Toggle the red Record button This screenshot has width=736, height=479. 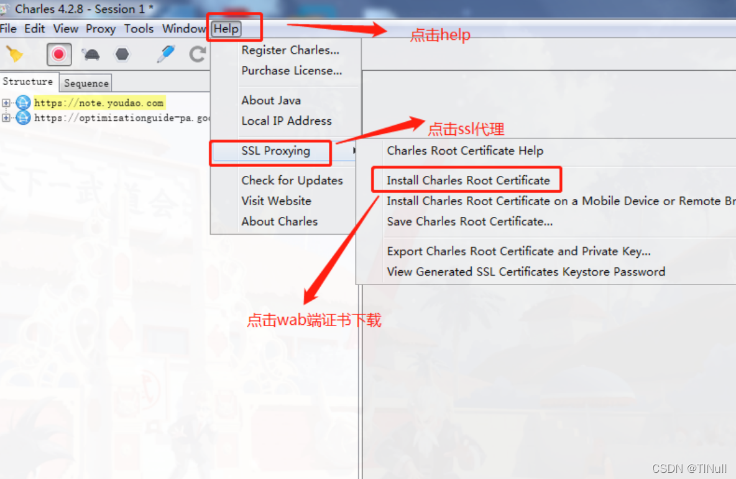coord(58,55)
